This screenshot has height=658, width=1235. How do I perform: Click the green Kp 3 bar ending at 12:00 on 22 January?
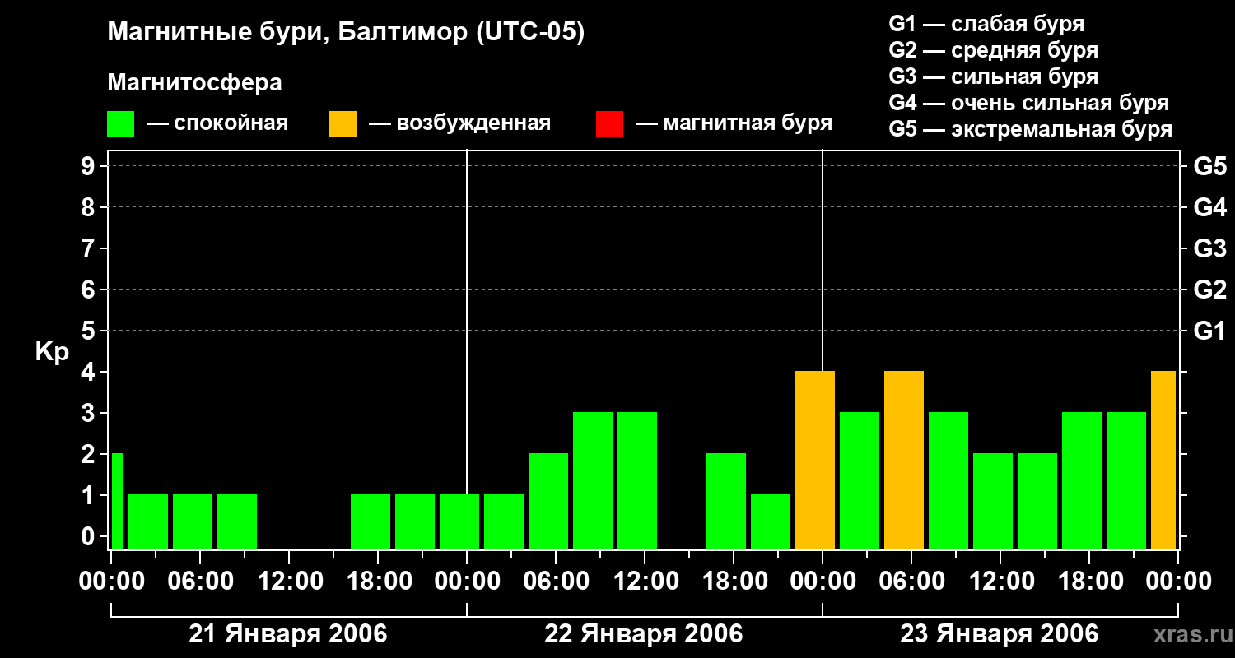pos(637,480)
